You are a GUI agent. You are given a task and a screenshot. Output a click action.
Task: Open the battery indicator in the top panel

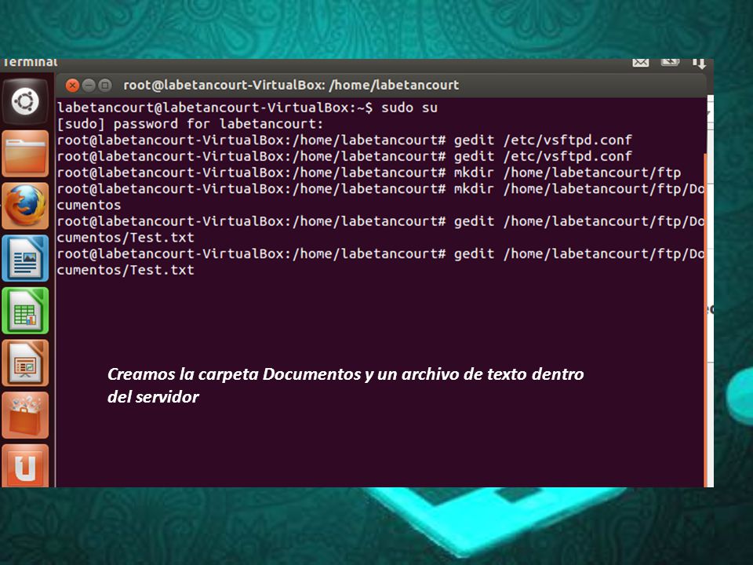tap(670, 62)
